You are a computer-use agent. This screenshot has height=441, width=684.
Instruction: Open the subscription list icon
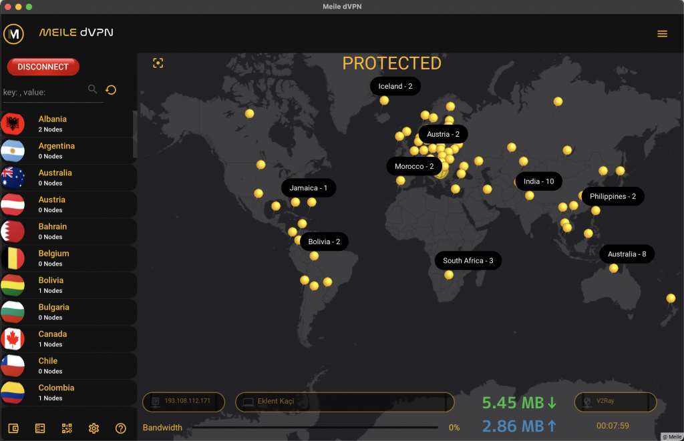pos(40,428)
